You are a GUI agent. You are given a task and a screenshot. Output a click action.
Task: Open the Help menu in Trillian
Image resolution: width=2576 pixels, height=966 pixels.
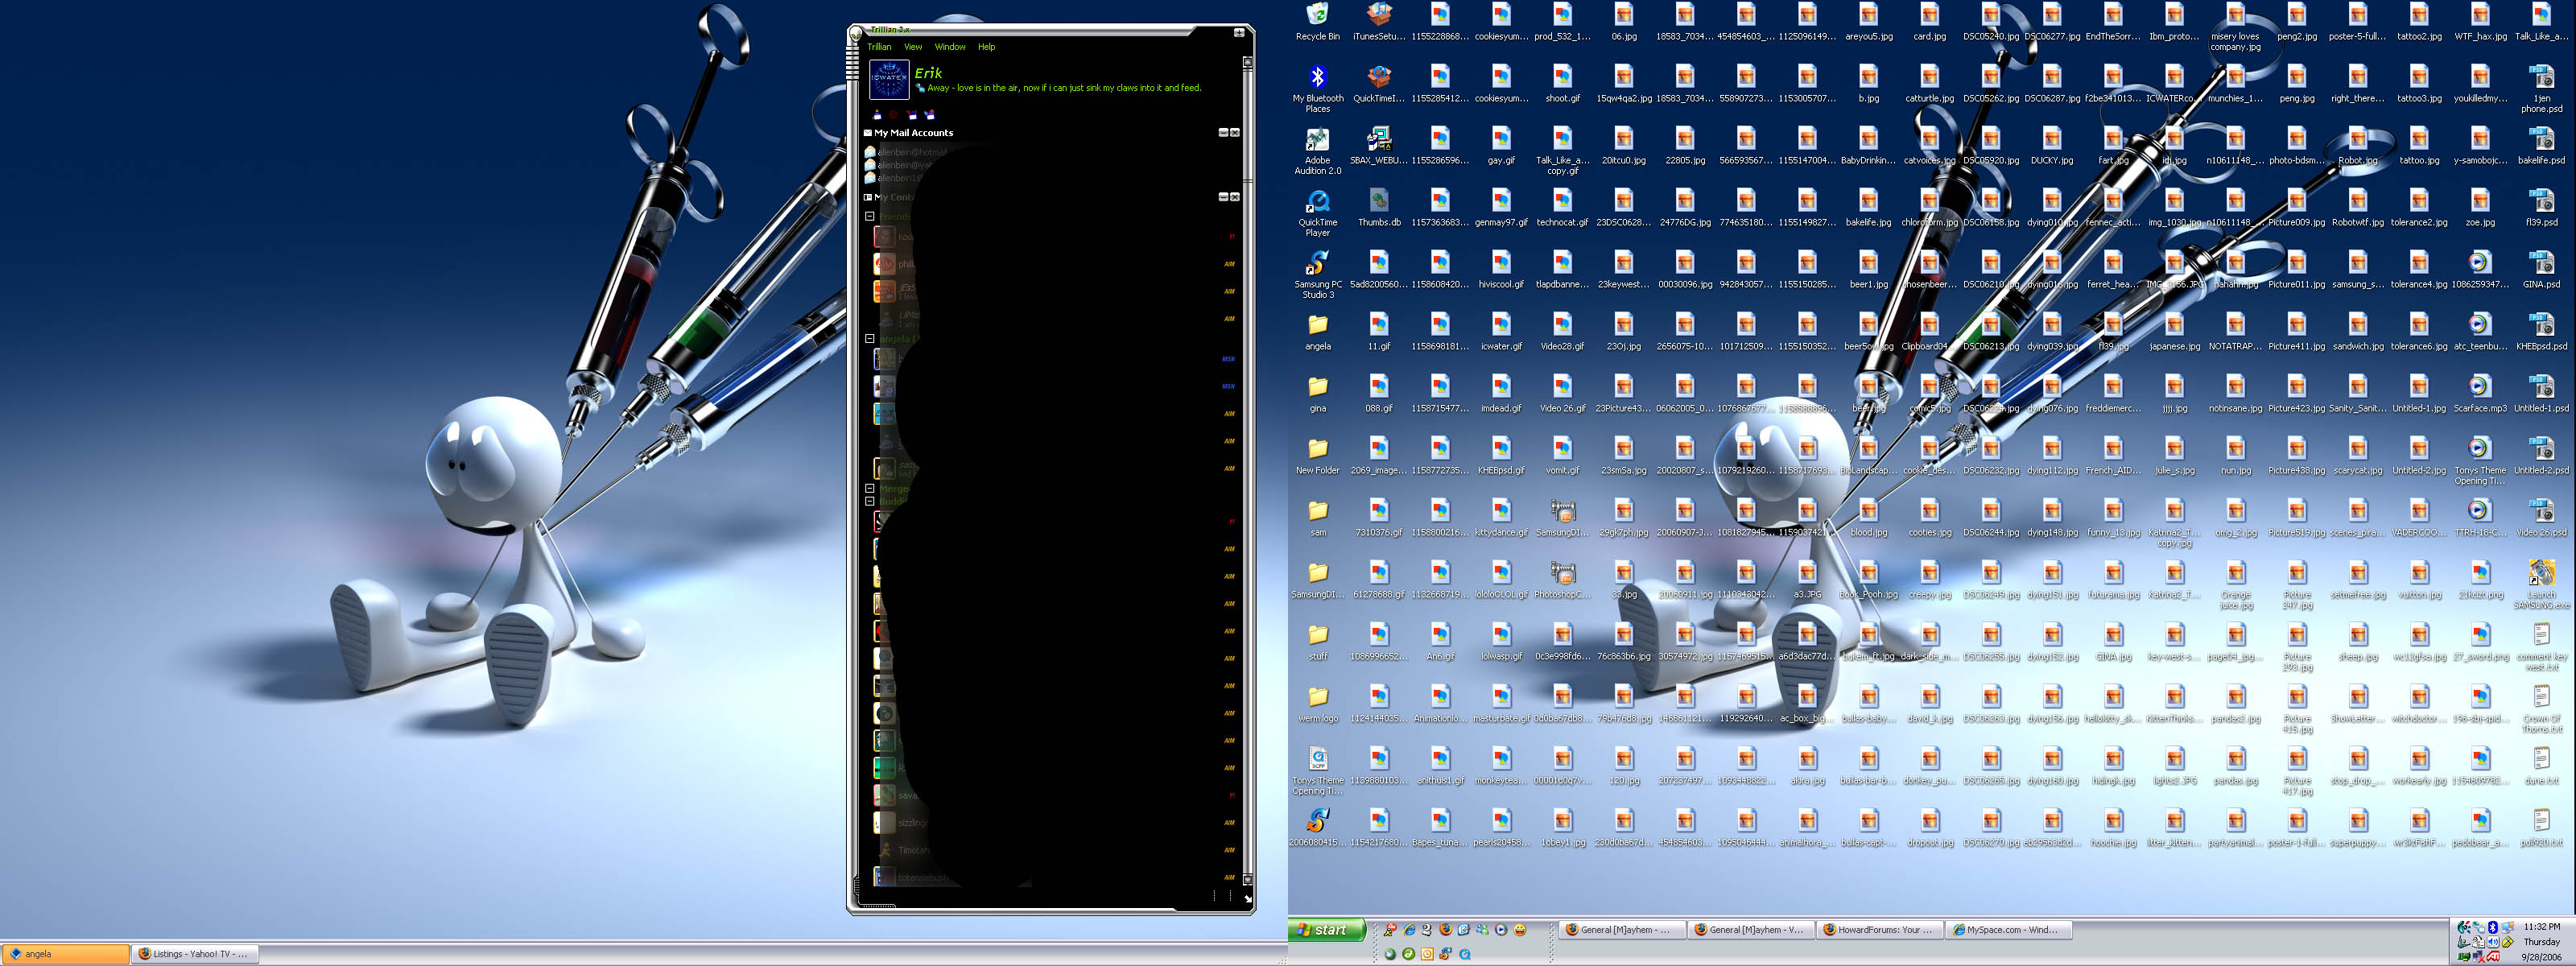click(x=986, y=47)
